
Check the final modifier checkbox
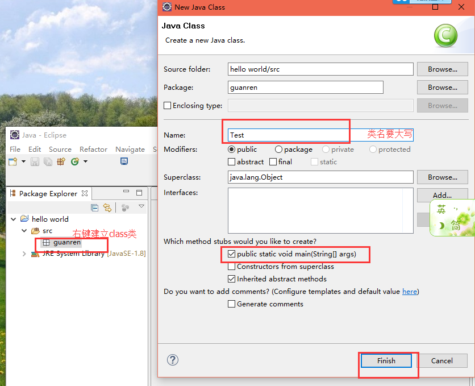[x=273, y=162]
